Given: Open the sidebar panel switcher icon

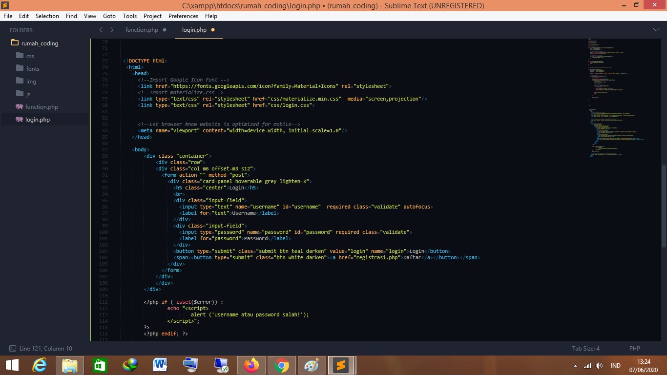Looking at the screenshot, I should 12,349.
